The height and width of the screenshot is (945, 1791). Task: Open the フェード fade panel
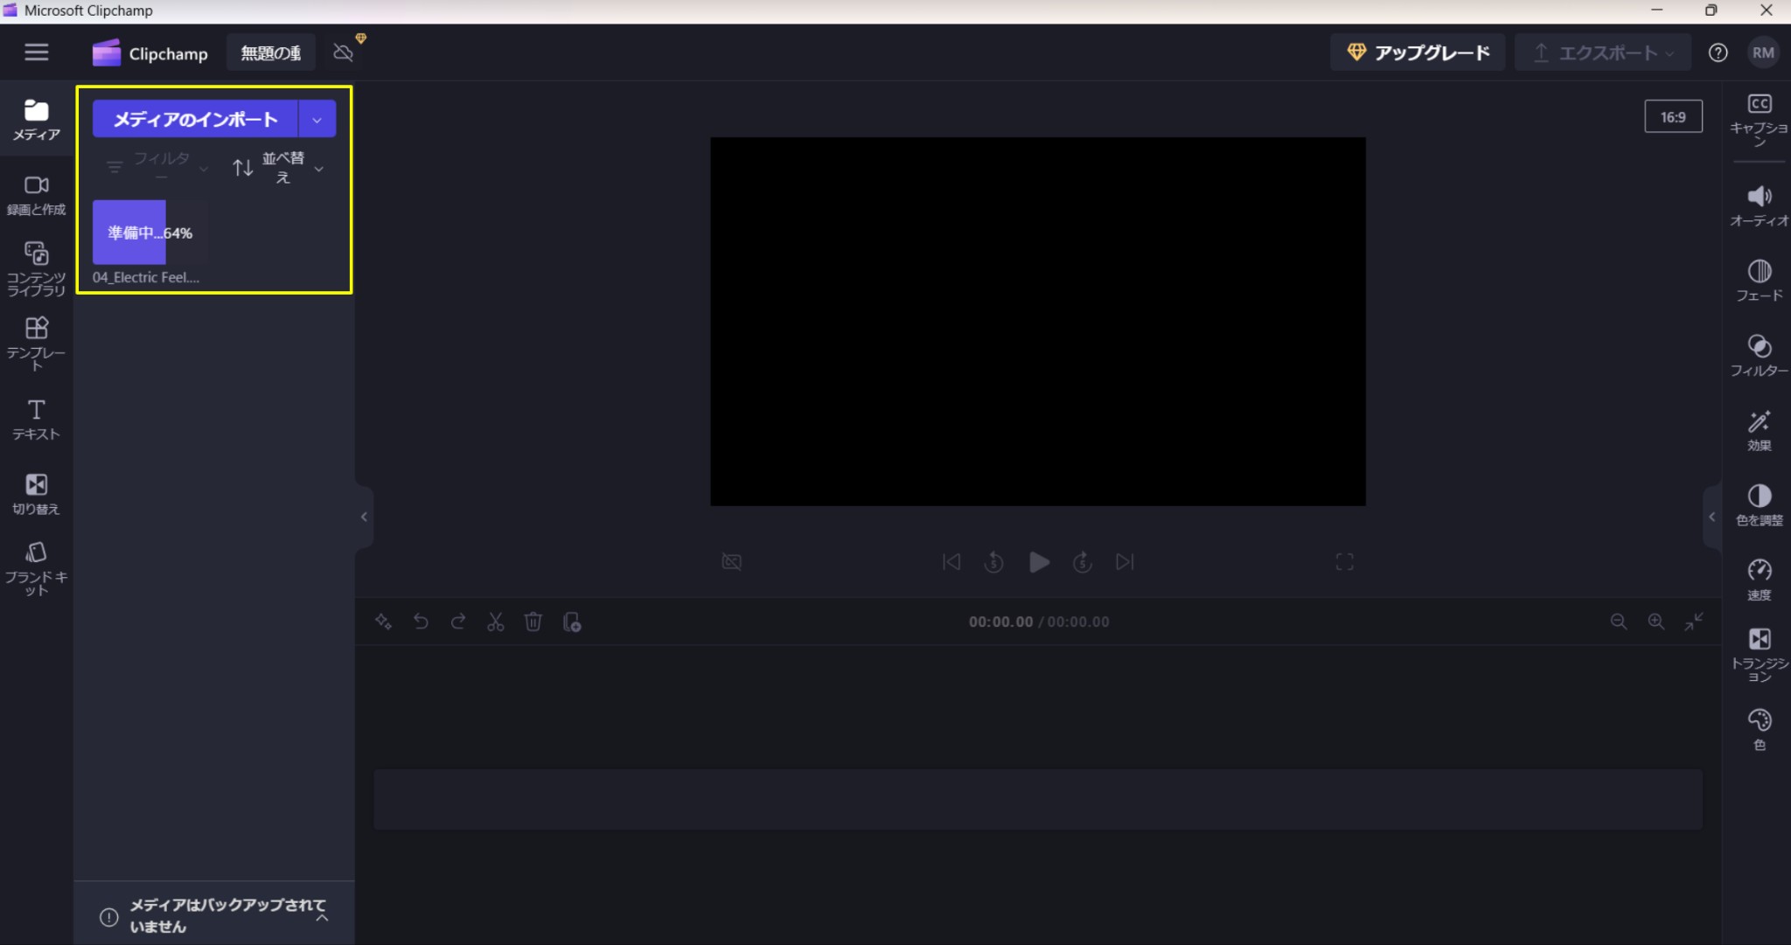(x=1759, y=281)
